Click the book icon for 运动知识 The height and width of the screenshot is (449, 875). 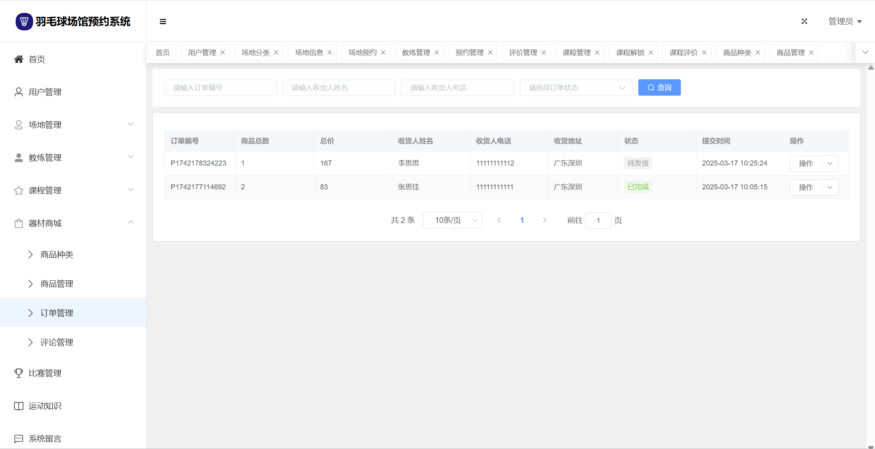coord(18,406)
